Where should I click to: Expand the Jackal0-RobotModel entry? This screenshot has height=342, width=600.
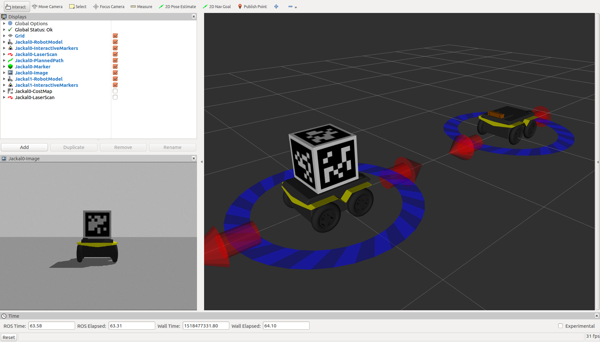[4, 42]
